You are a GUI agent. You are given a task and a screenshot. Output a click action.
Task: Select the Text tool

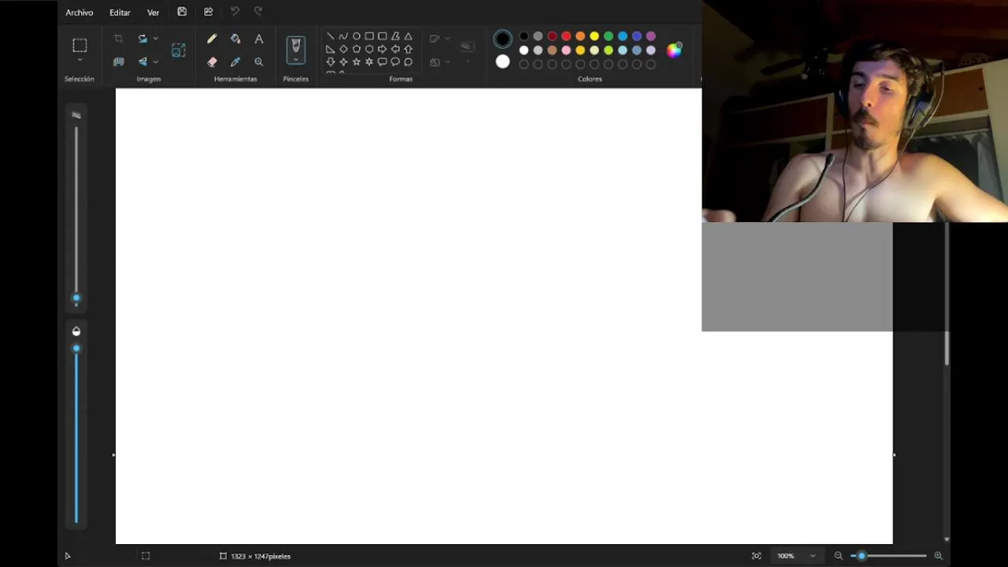259,39
